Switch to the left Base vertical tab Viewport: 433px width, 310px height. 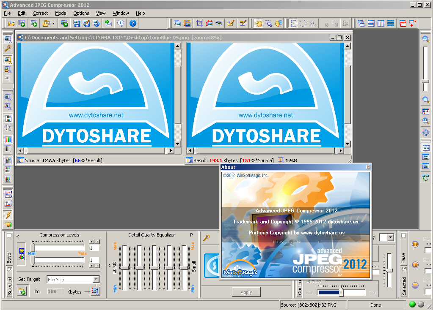tap(9, 258)
